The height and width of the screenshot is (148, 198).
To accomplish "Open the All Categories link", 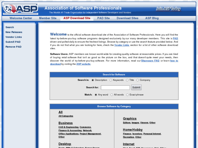I will [x=66, y=116].
